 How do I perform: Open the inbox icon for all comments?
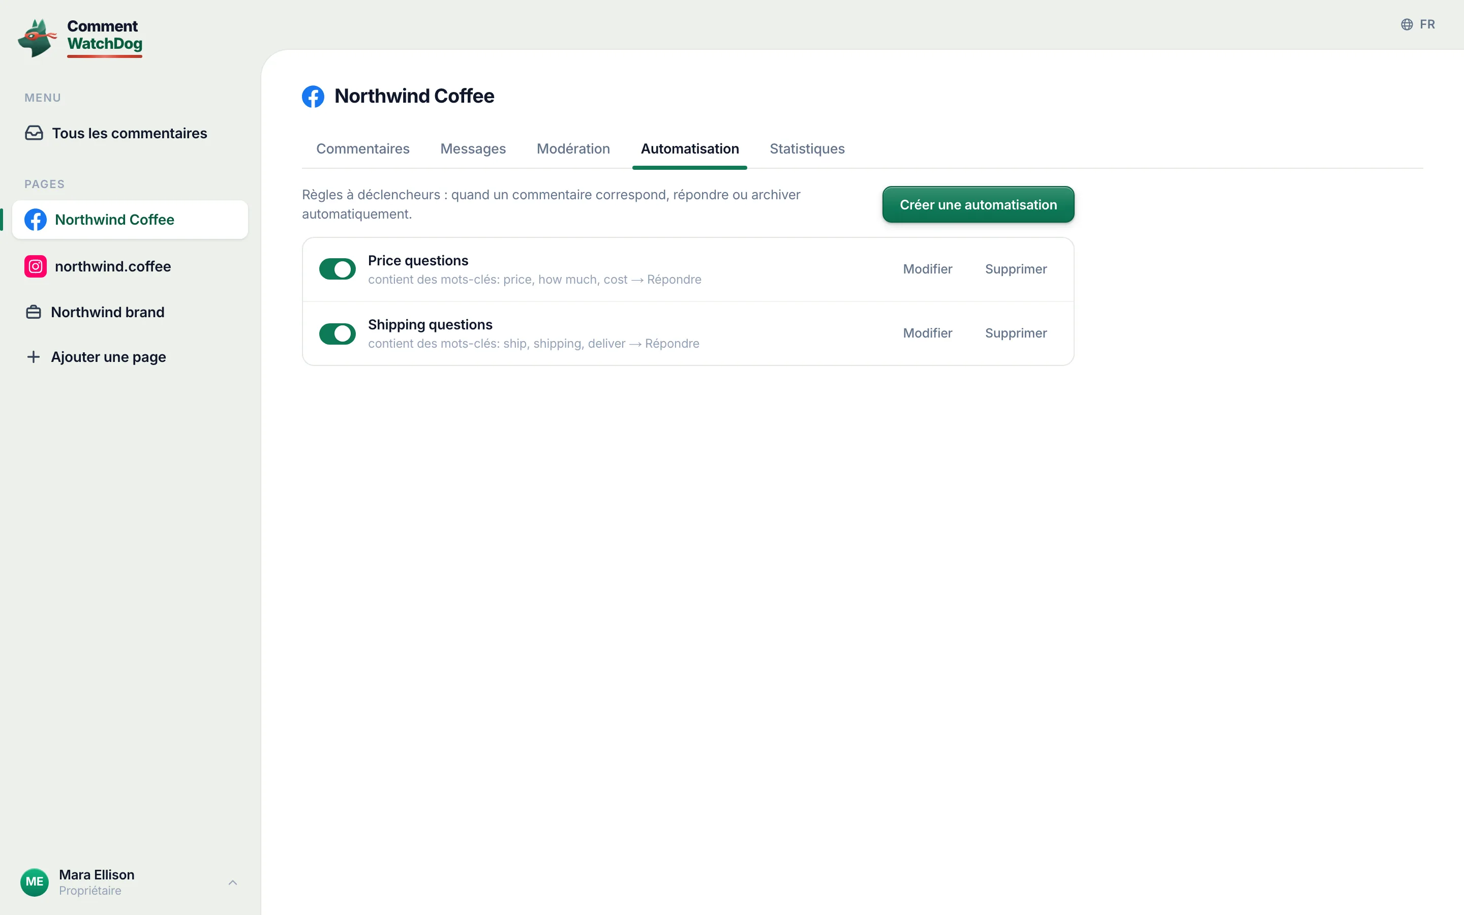(x=34, y=133)
